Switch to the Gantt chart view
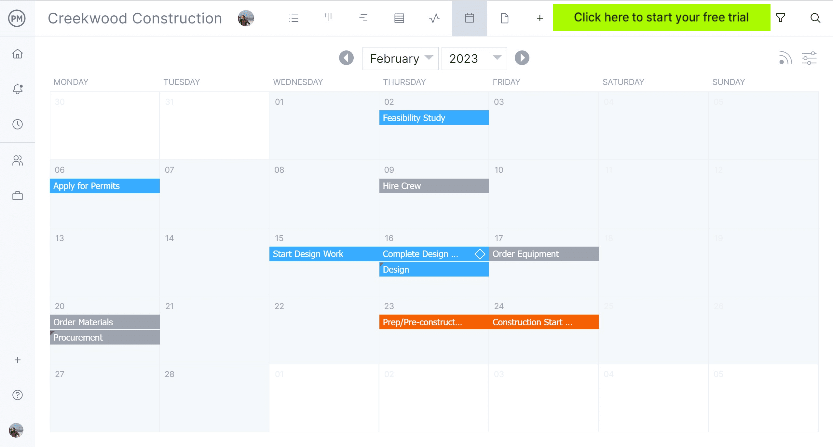This screenshot has height=447, width=833. (x=363, y=18)
